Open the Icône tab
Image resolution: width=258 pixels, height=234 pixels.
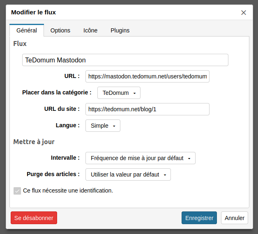90,30
